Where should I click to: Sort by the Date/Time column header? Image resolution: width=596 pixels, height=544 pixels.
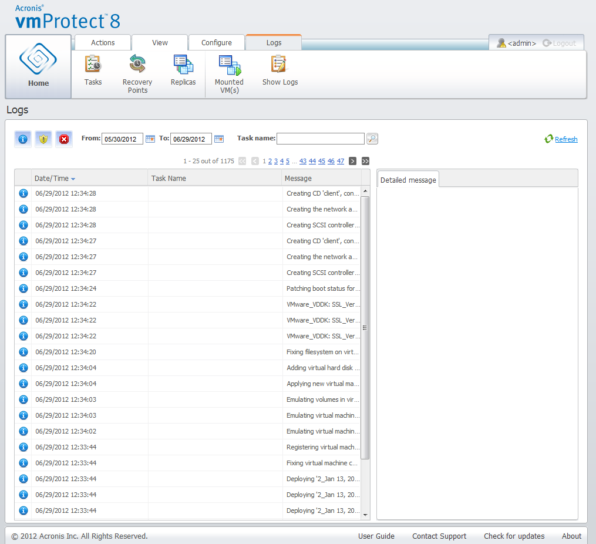tap(90, 178)
